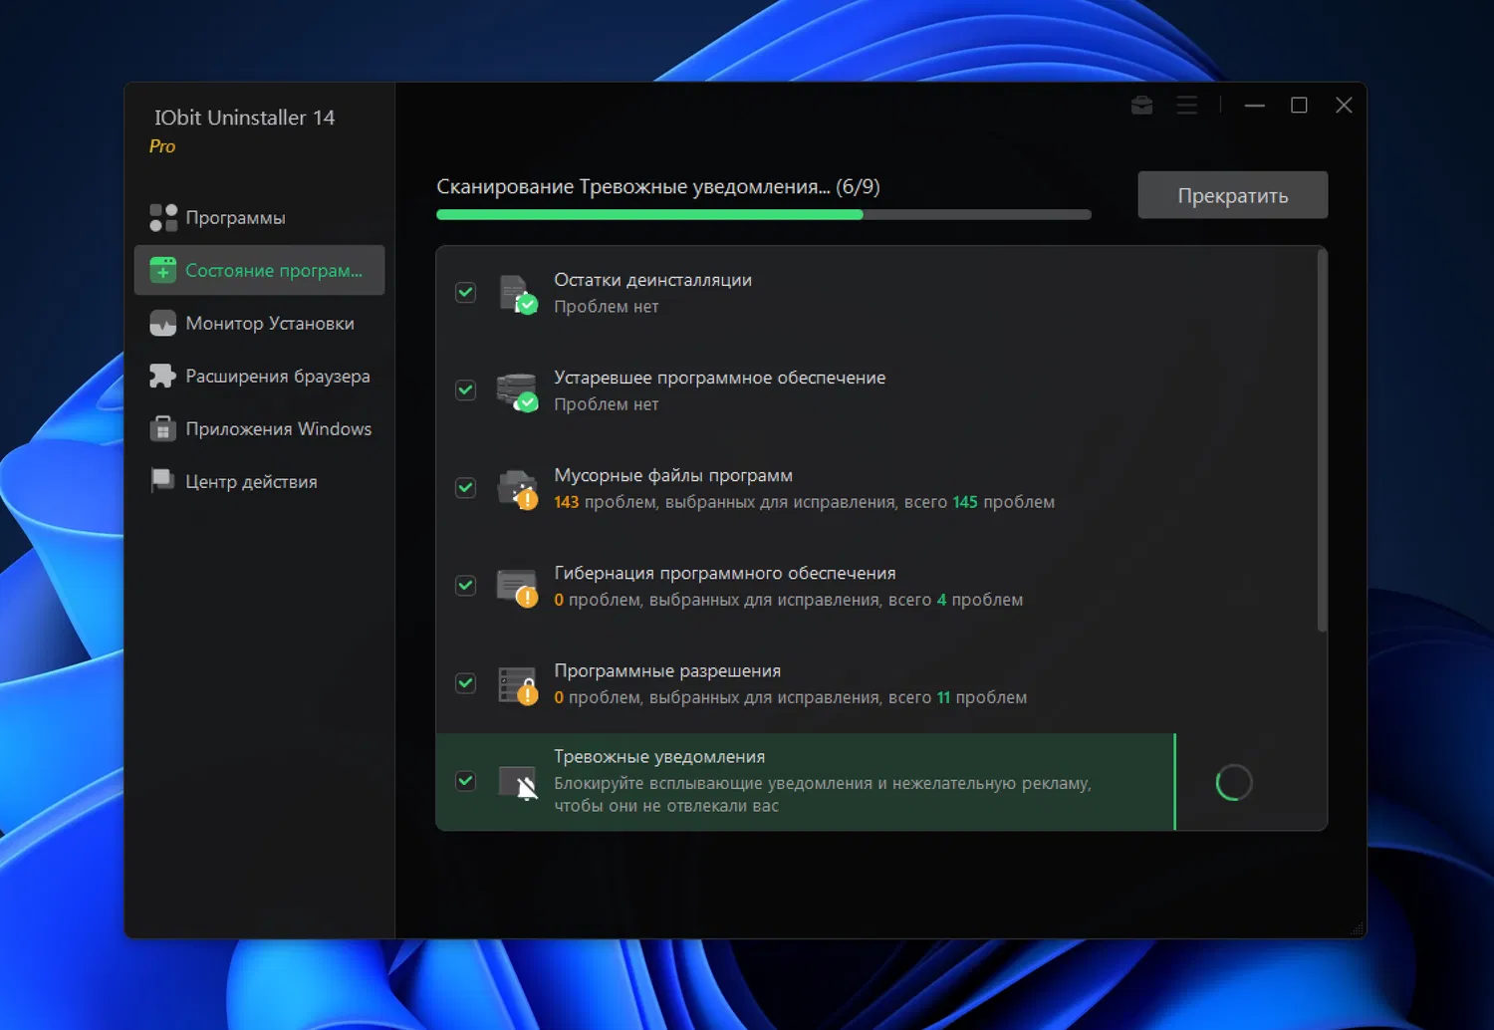Click the green Software Health sidebar icon
This screenshot has height=1030, width=1494.
click(163, 270)
